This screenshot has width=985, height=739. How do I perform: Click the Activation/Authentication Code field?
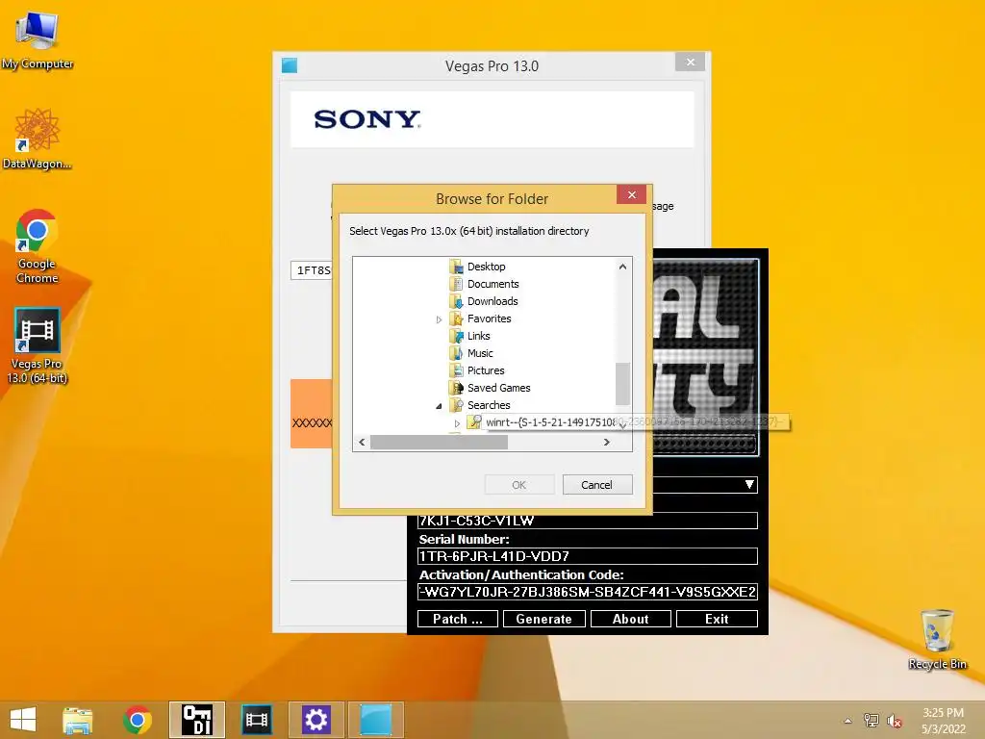click(x=588, y=592)
